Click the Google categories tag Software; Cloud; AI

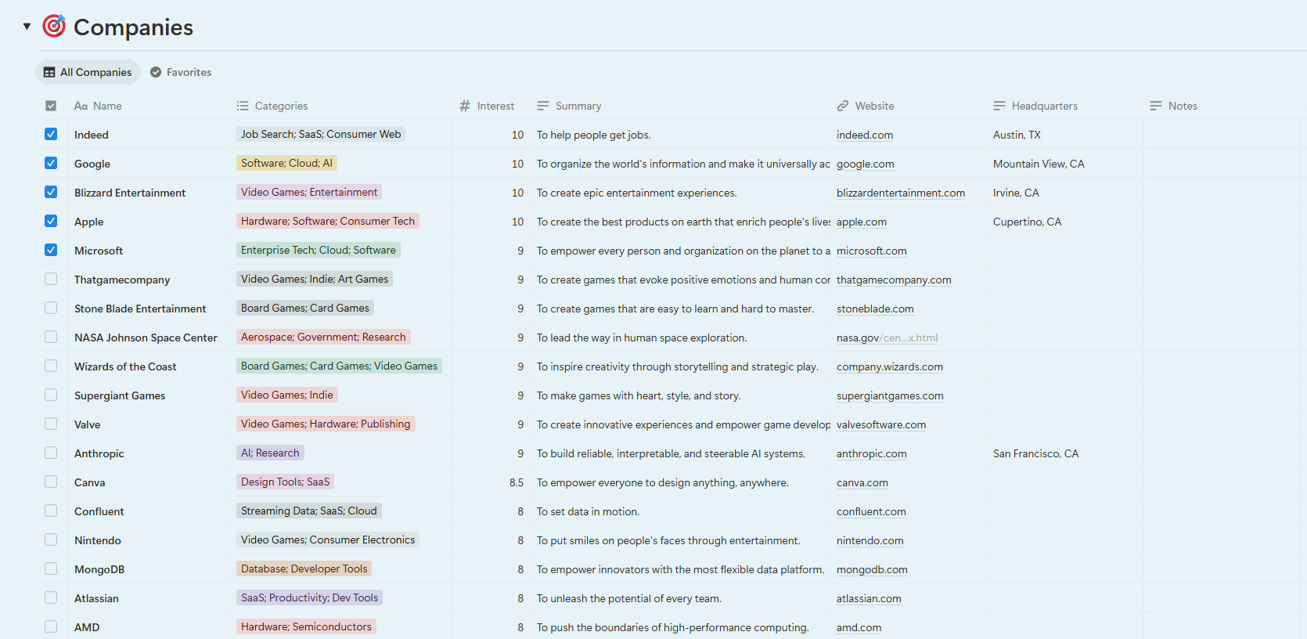tap(286, 163)
